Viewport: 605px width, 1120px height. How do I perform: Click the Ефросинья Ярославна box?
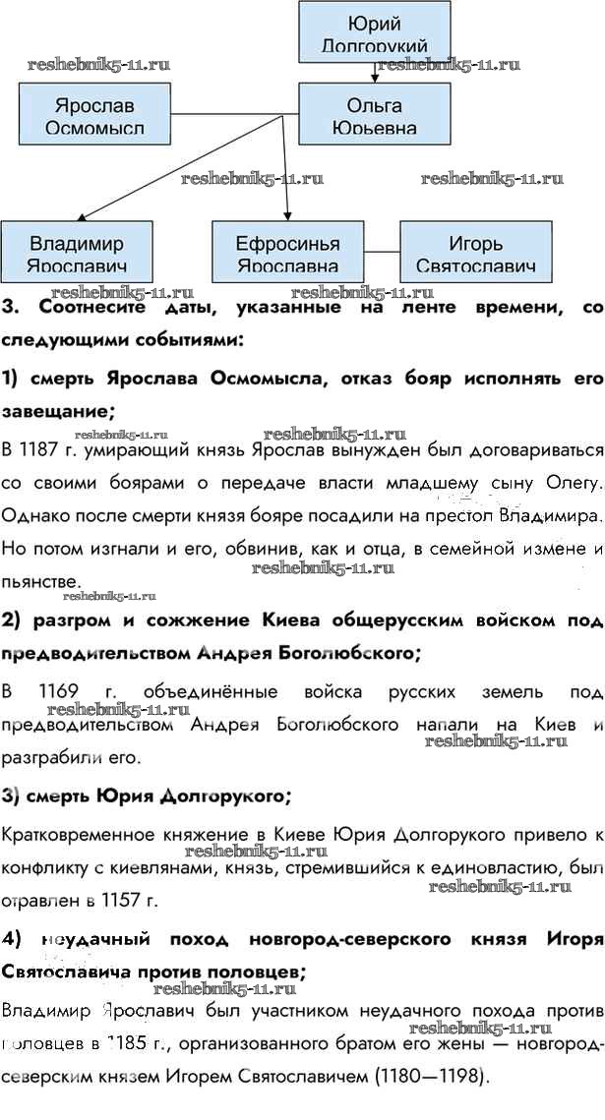[287, 253]
